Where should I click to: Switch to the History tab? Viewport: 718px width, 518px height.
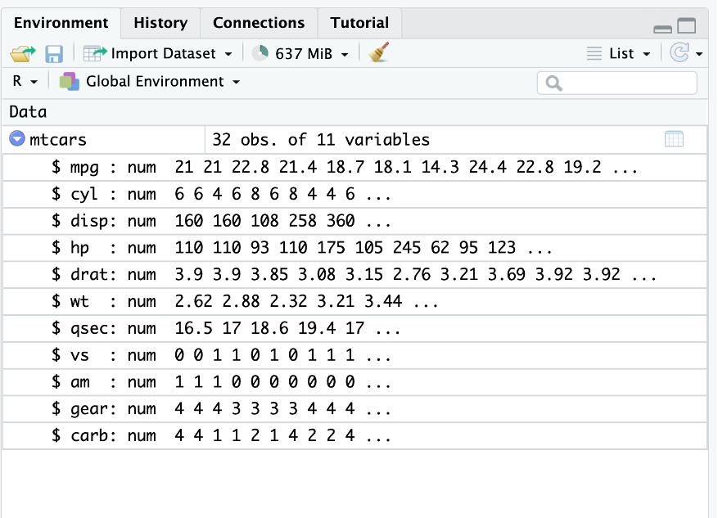[x=160, y=23]
